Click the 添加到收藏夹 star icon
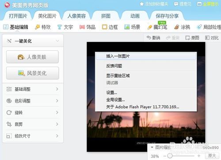Viewport: 221px width, 160px height. [141, 4]
